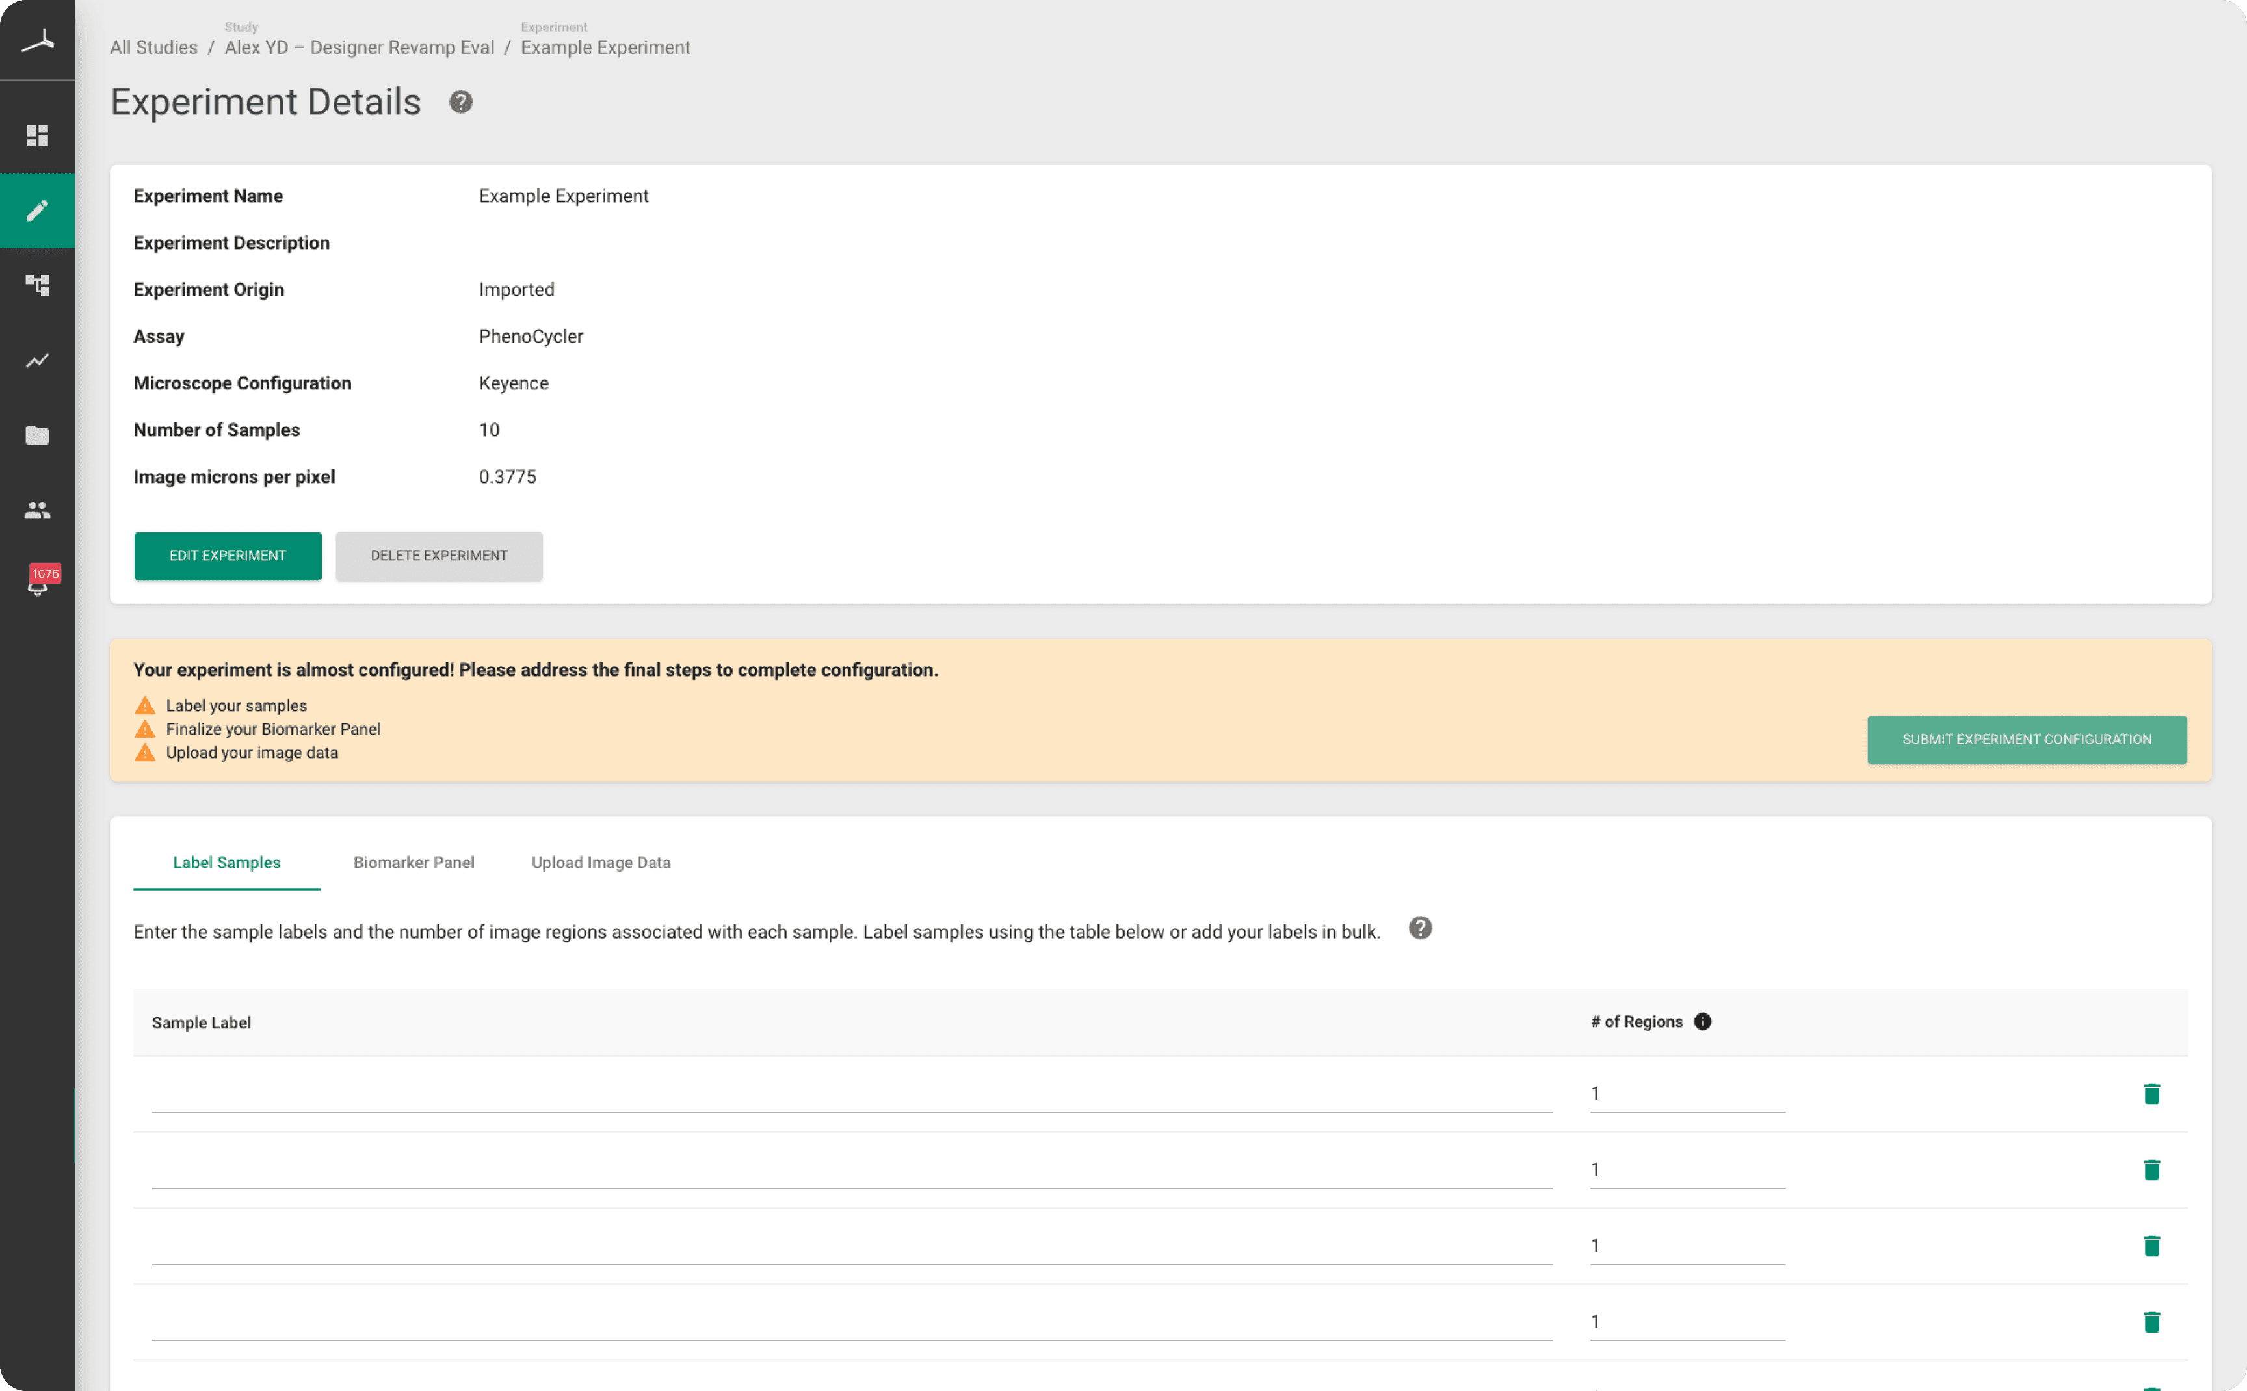Screen dimensions: 2247x1391
Task: Click help icon after sample label instructions
Action: point(1420,928)
